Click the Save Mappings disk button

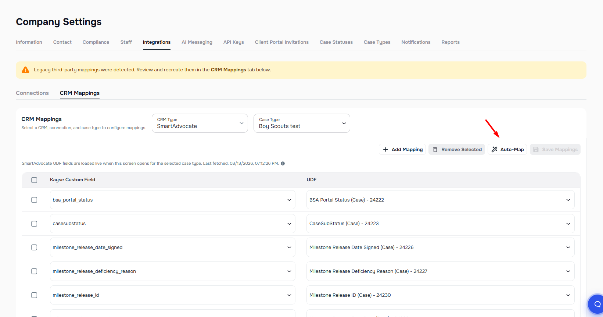coord(555,150)
